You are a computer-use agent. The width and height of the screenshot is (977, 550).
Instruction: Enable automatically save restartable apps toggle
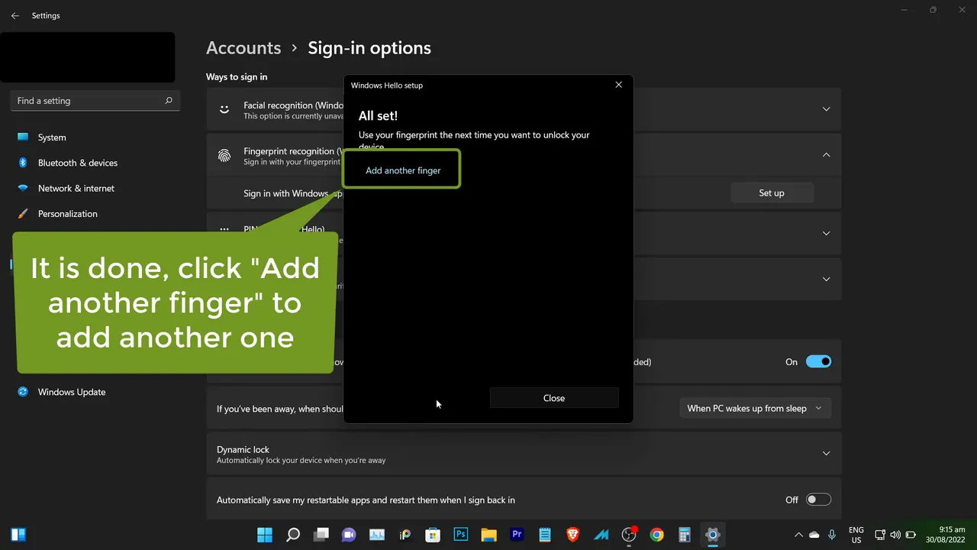coord(818,500)
